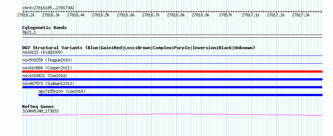Click the blue nsv967573 gain bar

click(172, 87)
